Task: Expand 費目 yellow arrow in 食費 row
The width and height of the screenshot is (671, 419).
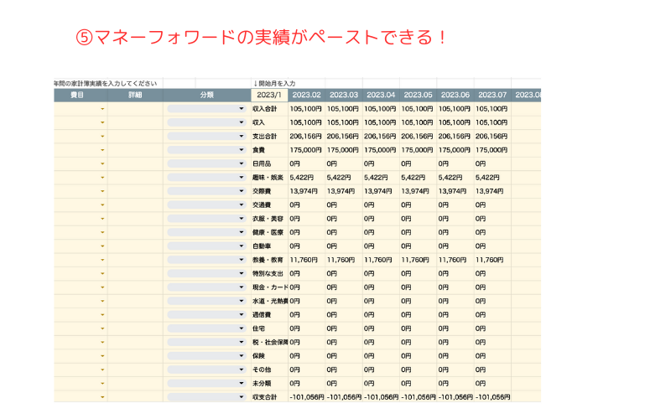Action: tap(102, 150)
